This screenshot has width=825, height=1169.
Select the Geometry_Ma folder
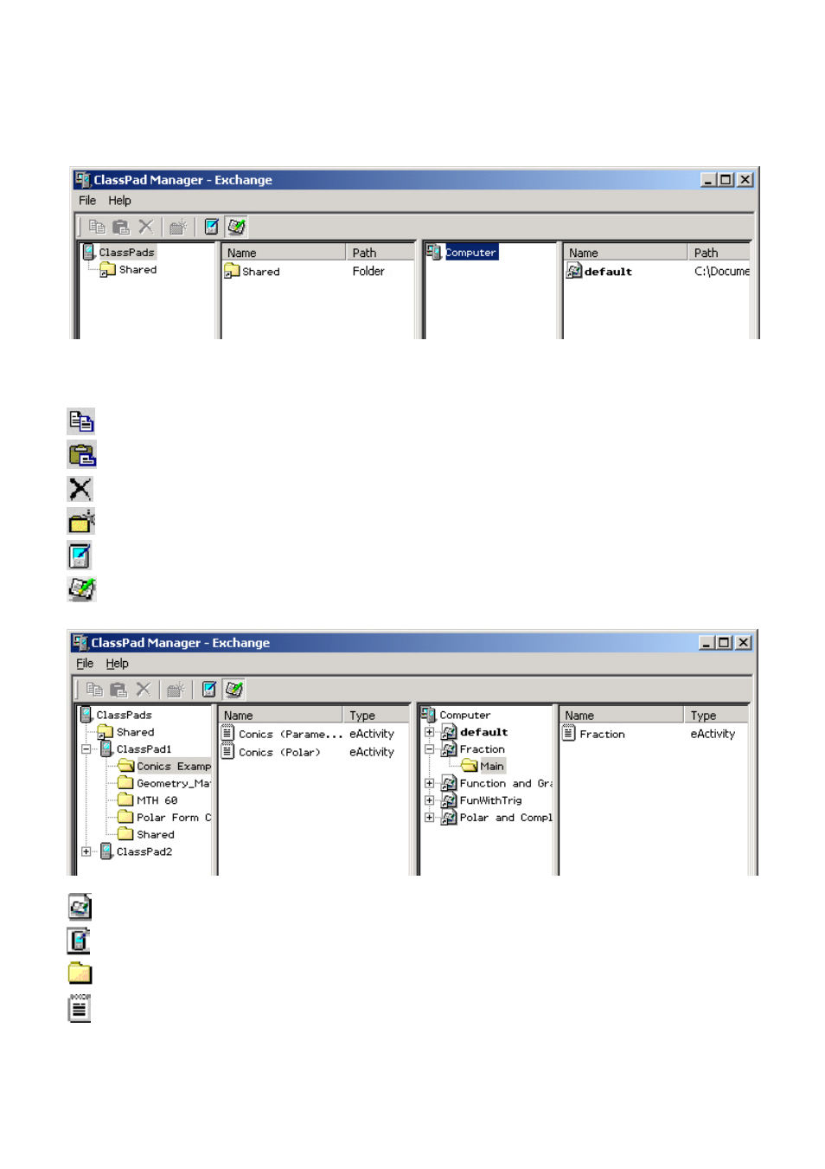[x=173, y=783]
